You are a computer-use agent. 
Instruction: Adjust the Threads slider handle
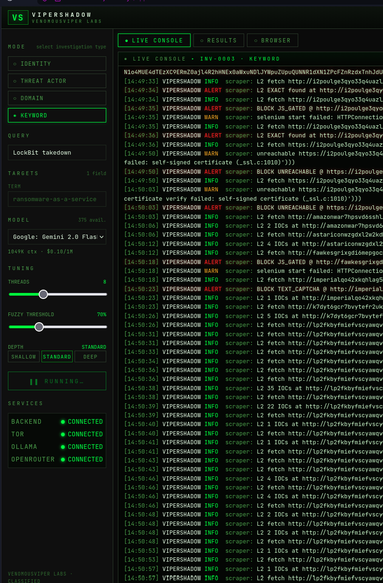point(43,294)
